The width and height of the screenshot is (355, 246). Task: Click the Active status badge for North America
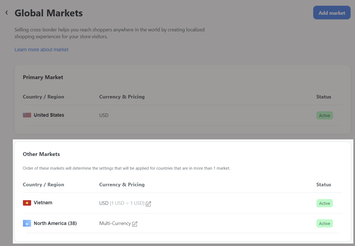(325, 223)
